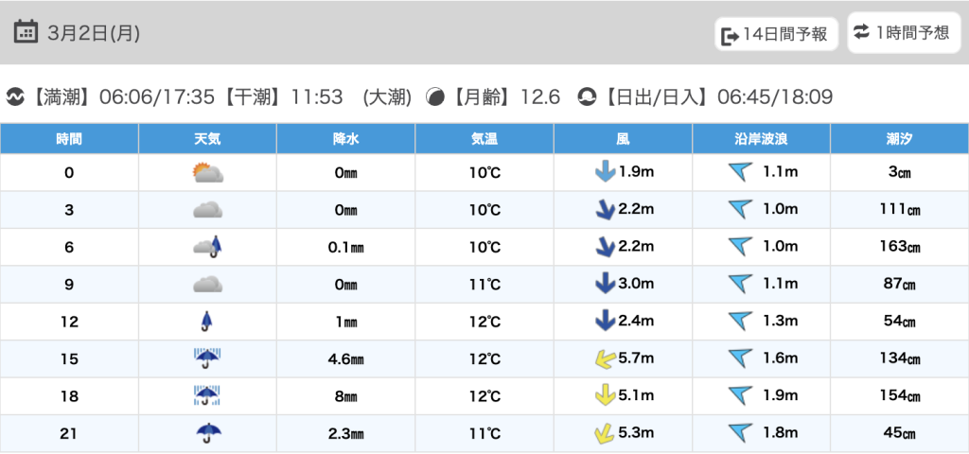Click the open umbrella icon at hour 21
This screenshot has height=454, width=969.
click(207, 433)
